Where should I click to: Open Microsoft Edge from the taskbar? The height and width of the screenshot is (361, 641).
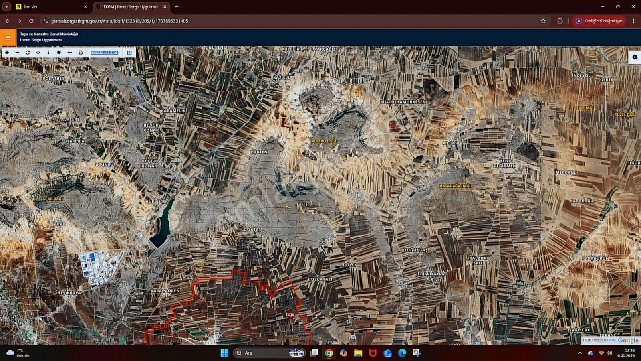[x=402, y=353]
